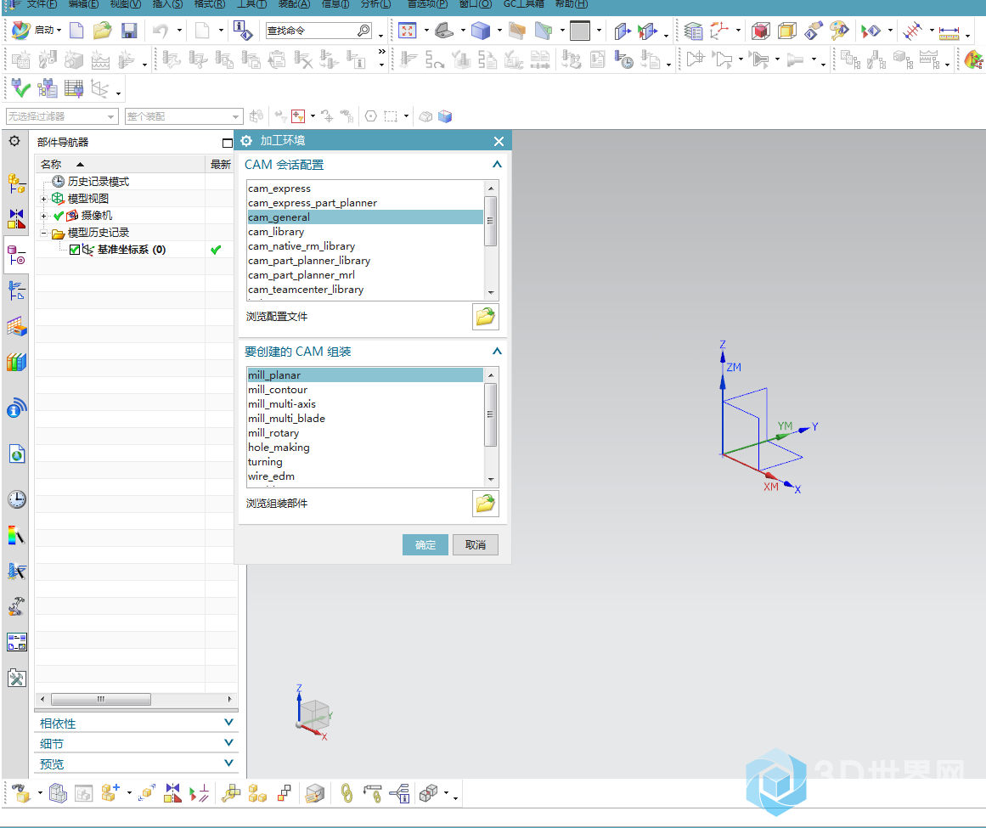Collapse the 要创建的 CAM 组装 section
The image size is (986, 828).
click(497, 352)
